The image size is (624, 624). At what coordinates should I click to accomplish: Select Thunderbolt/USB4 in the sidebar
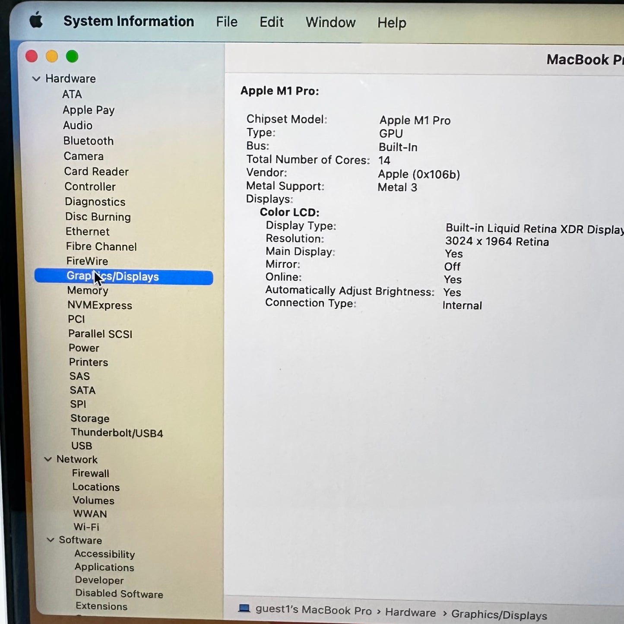point(117,433)
